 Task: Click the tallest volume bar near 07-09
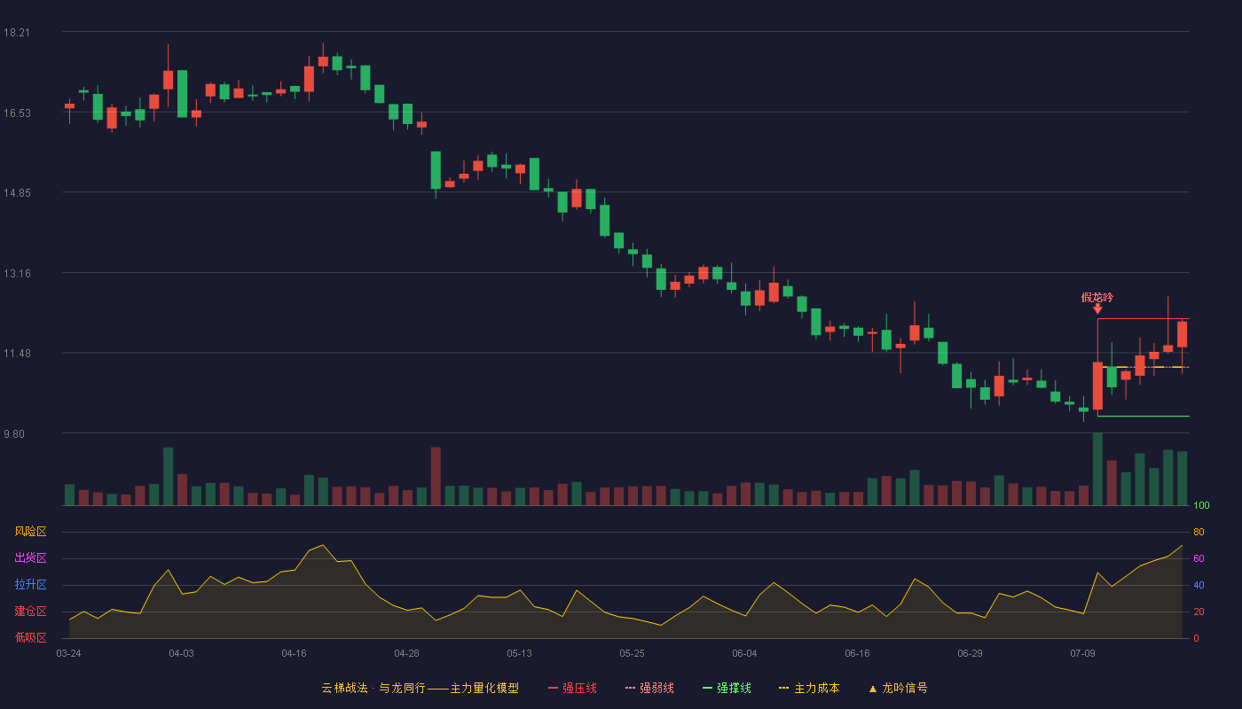point(1097,469)
